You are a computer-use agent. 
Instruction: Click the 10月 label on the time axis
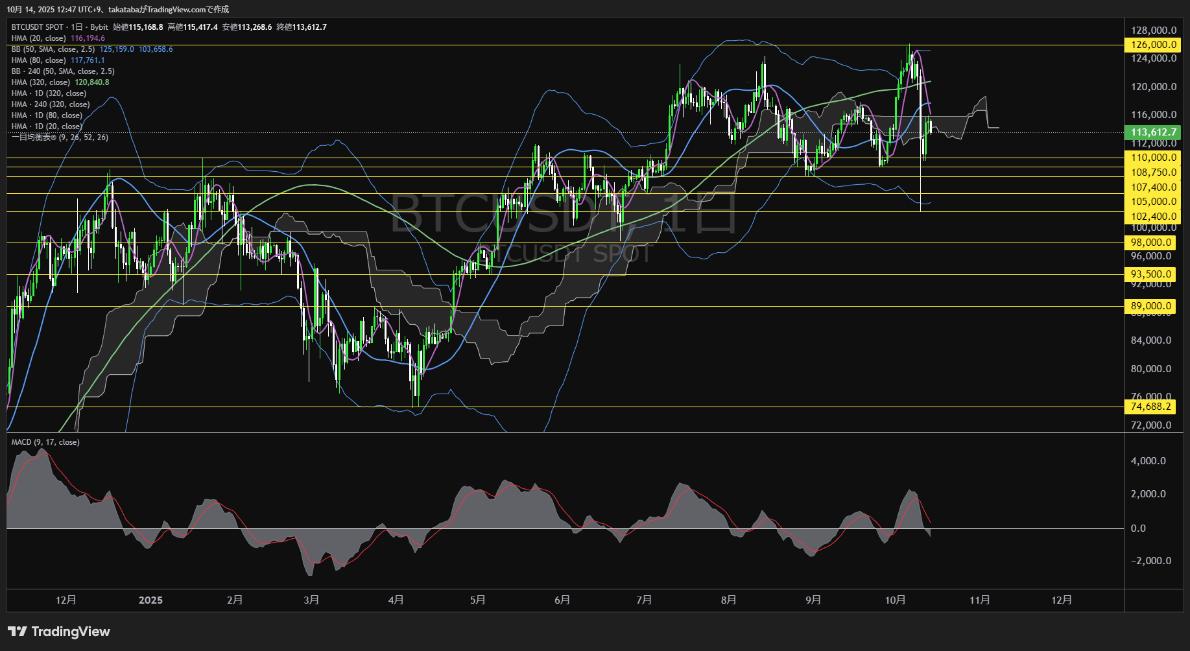[895, 600]
